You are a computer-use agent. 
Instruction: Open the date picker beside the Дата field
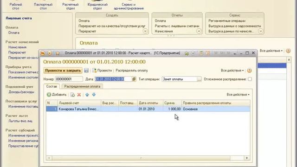[x=134, y=79]
